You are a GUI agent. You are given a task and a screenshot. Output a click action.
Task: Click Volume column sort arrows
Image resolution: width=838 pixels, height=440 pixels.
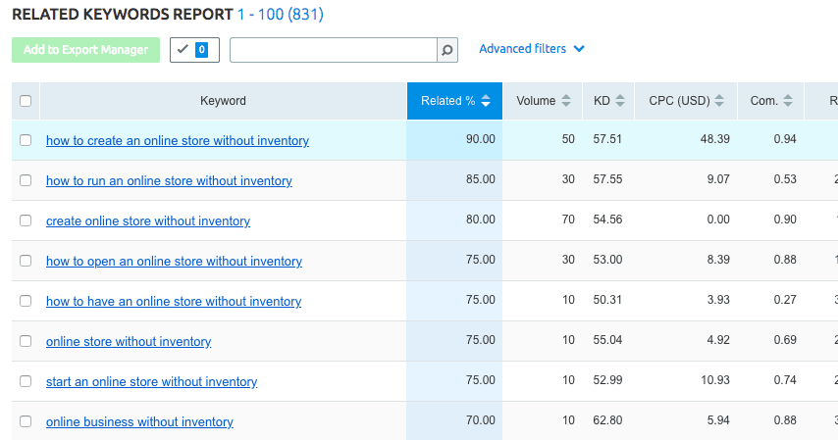click(x=565, y=101)
